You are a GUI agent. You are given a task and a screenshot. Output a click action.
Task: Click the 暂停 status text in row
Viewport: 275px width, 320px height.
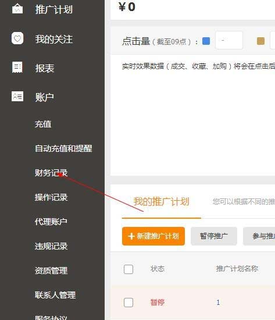pos(158,302)
